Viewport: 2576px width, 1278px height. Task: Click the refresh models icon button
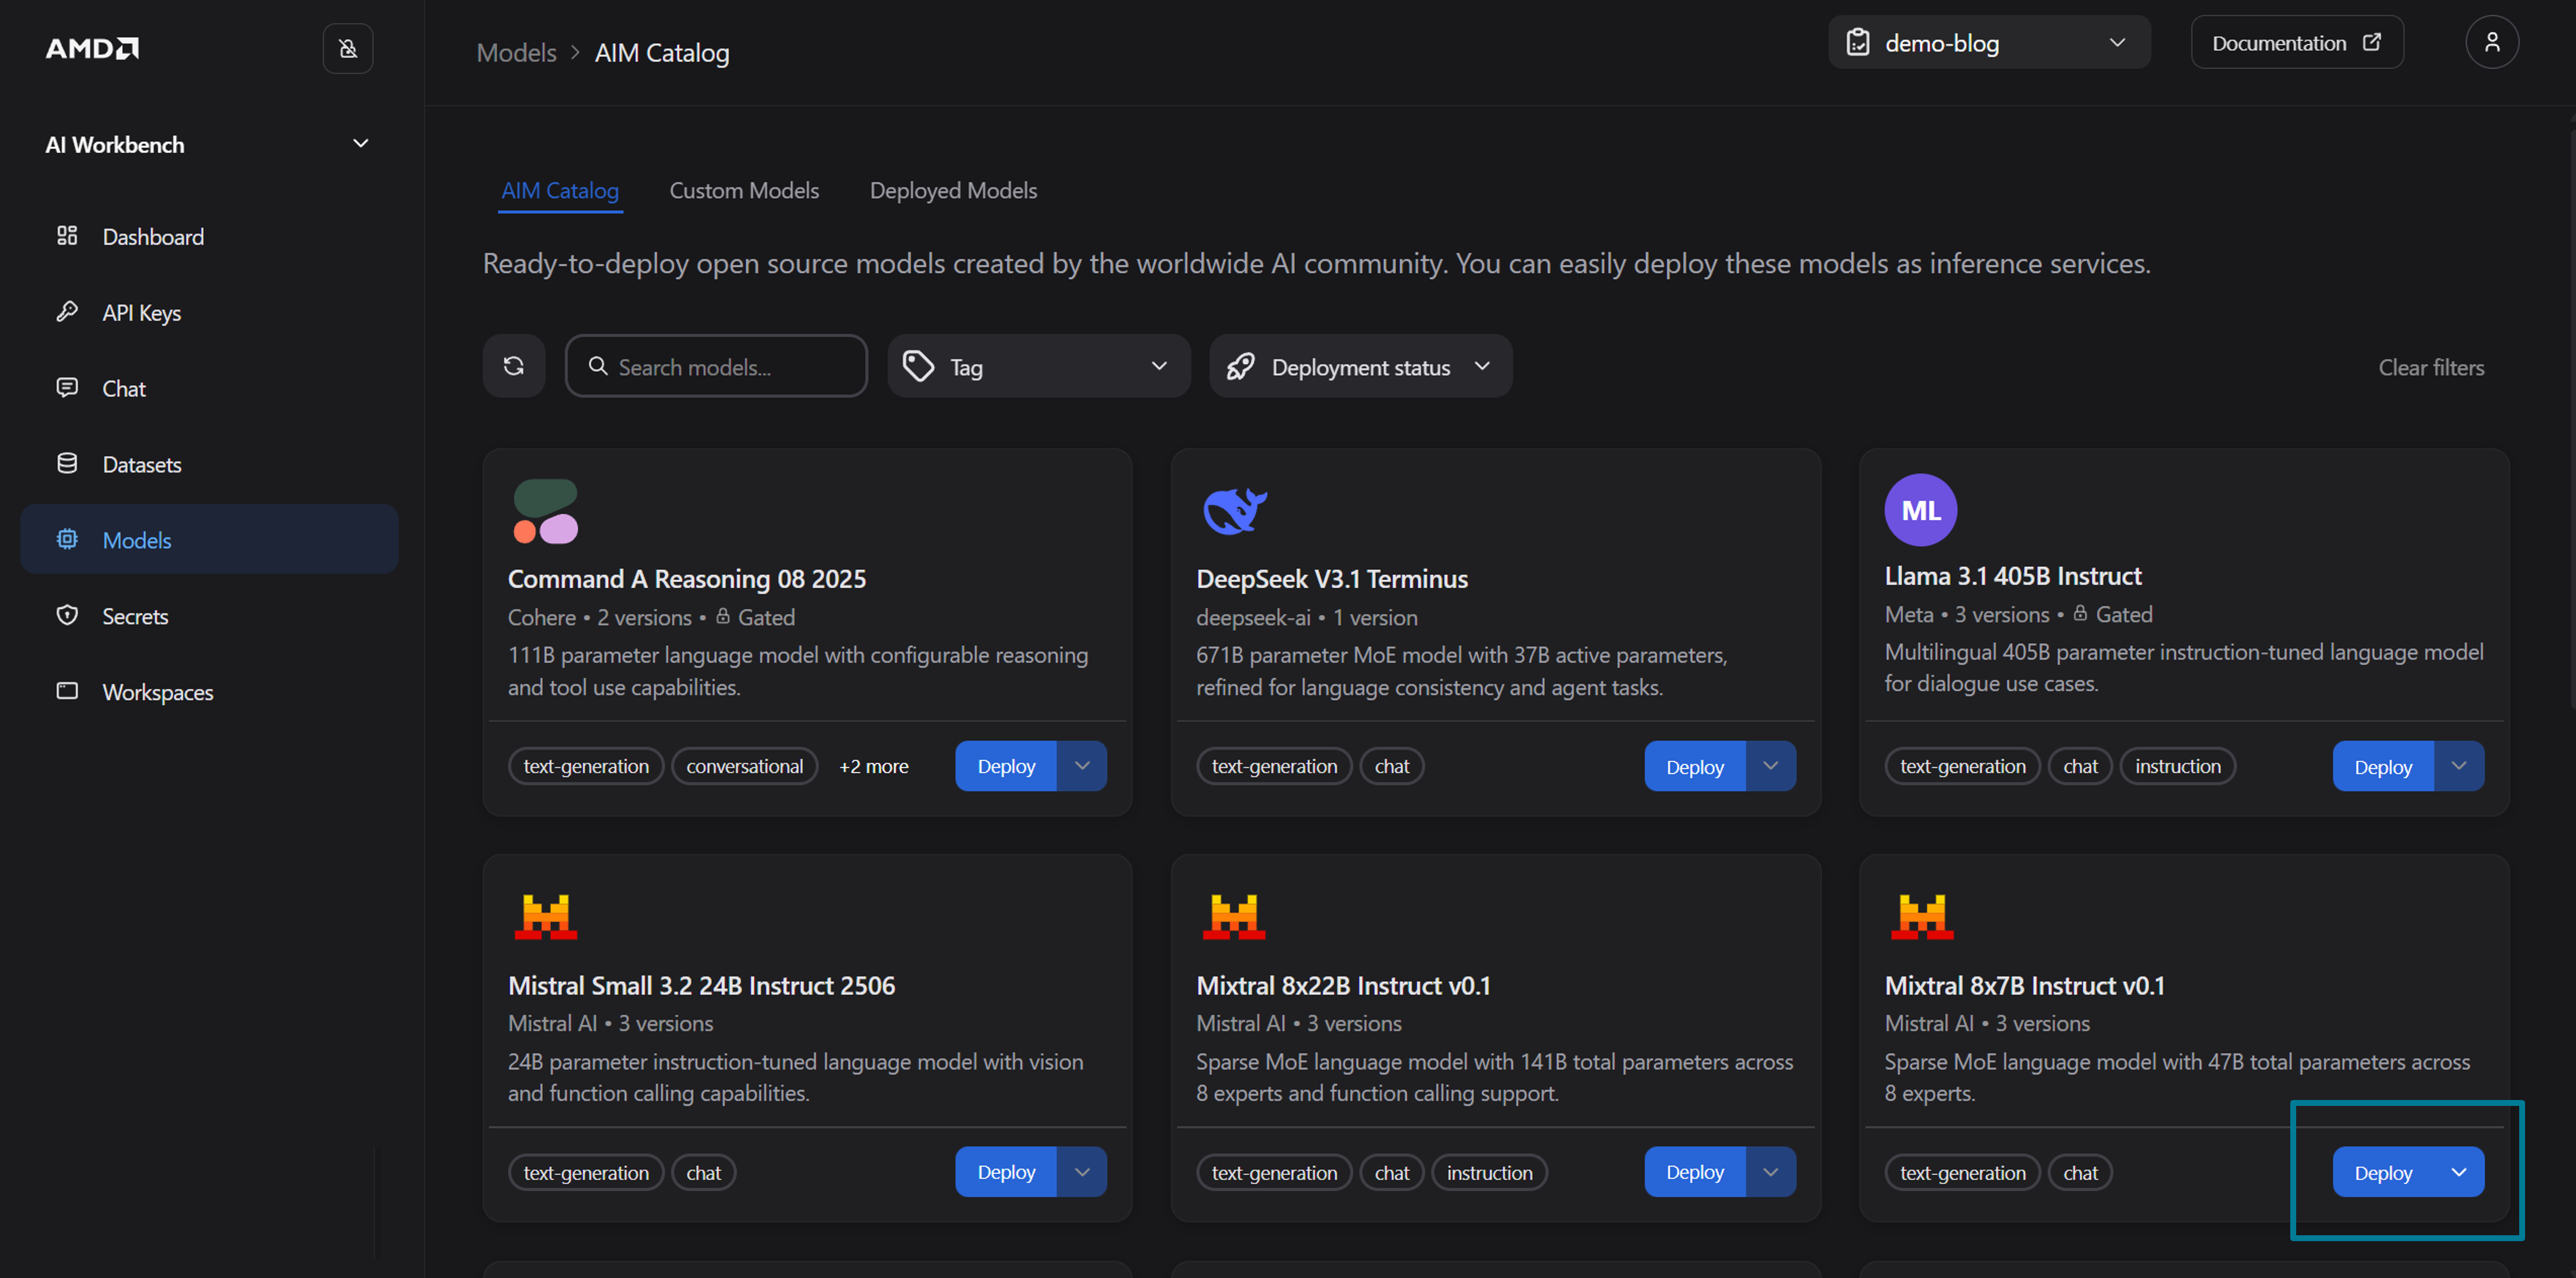tap(513, 366)
